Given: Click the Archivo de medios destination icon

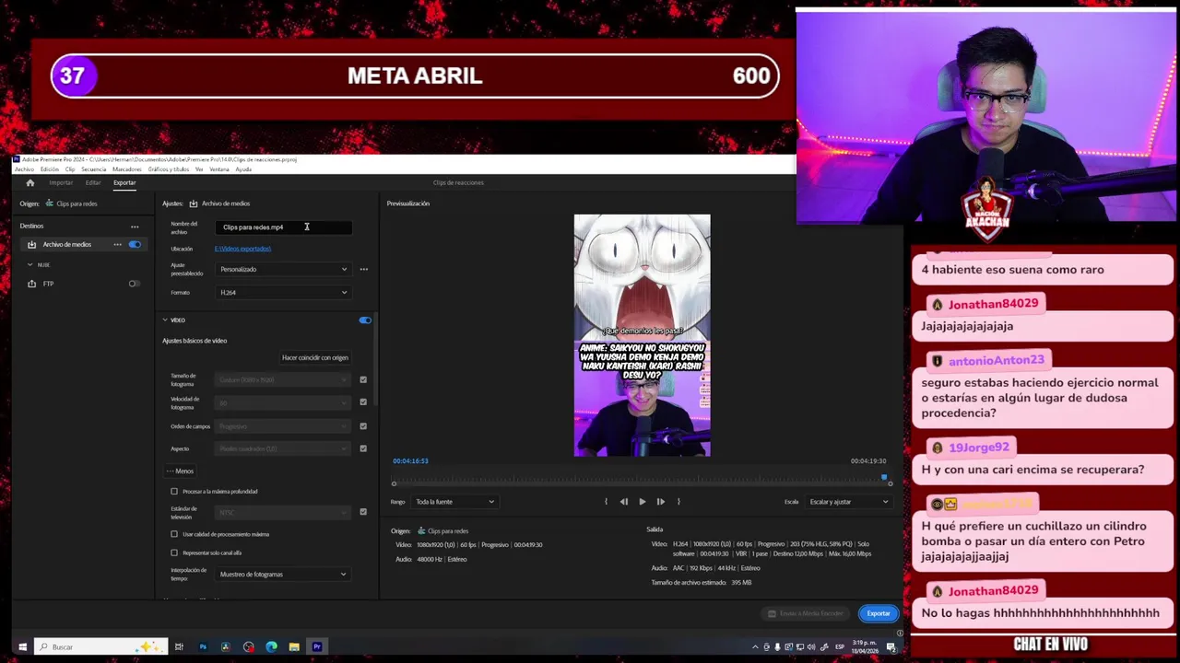Looking at the screenshot, I should [31, 244].
